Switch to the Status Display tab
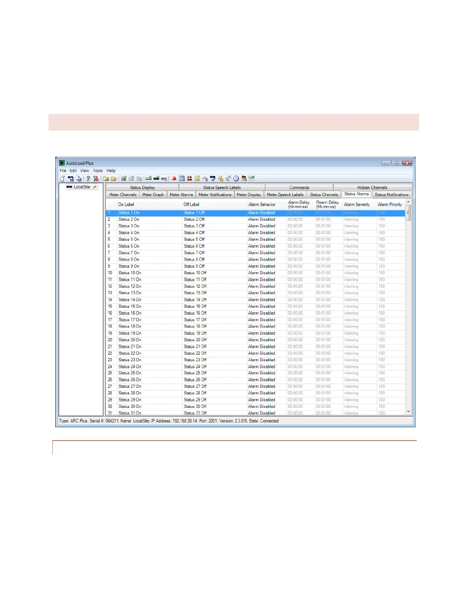The height and width of the screenshot is (610, 471). pyautogui.click(x=142, y=188)
